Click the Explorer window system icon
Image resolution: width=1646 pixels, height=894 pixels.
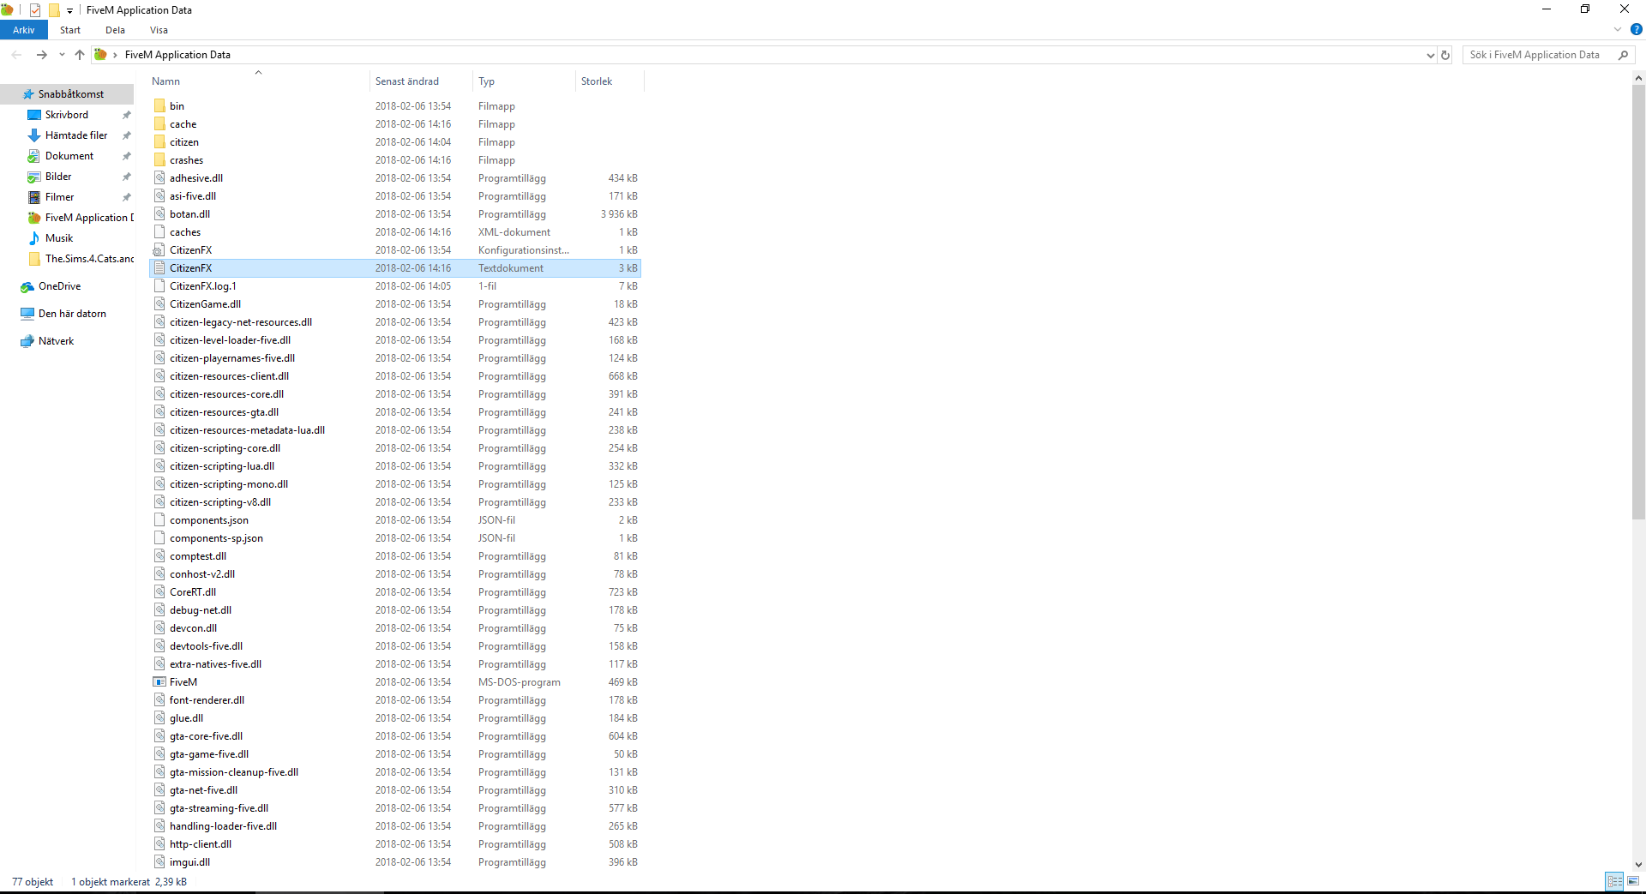(7, 10)
